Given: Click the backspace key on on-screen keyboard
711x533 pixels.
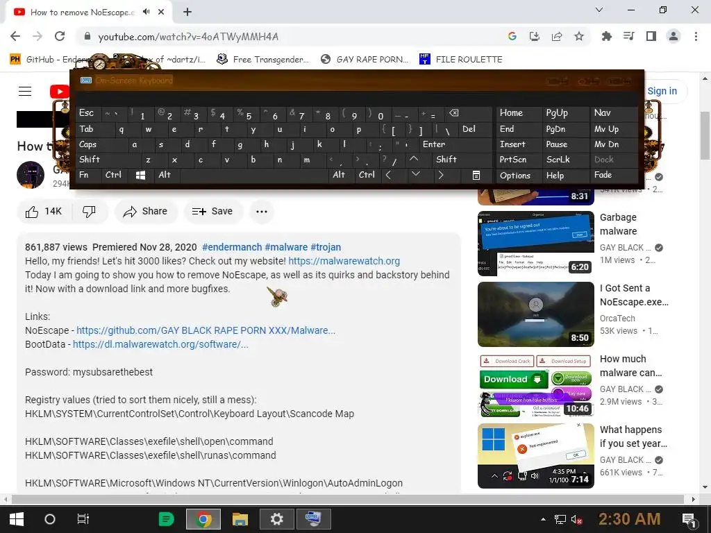Looking at the screenshot, I should 453,113.
